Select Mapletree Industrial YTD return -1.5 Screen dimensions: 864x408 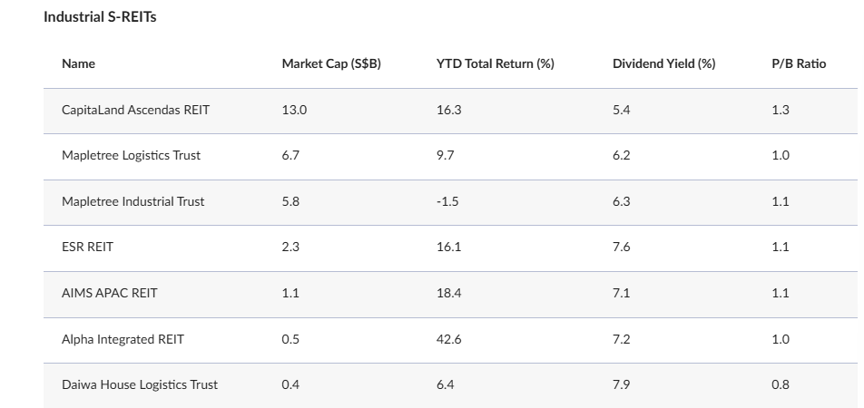[x=447, y=201]
